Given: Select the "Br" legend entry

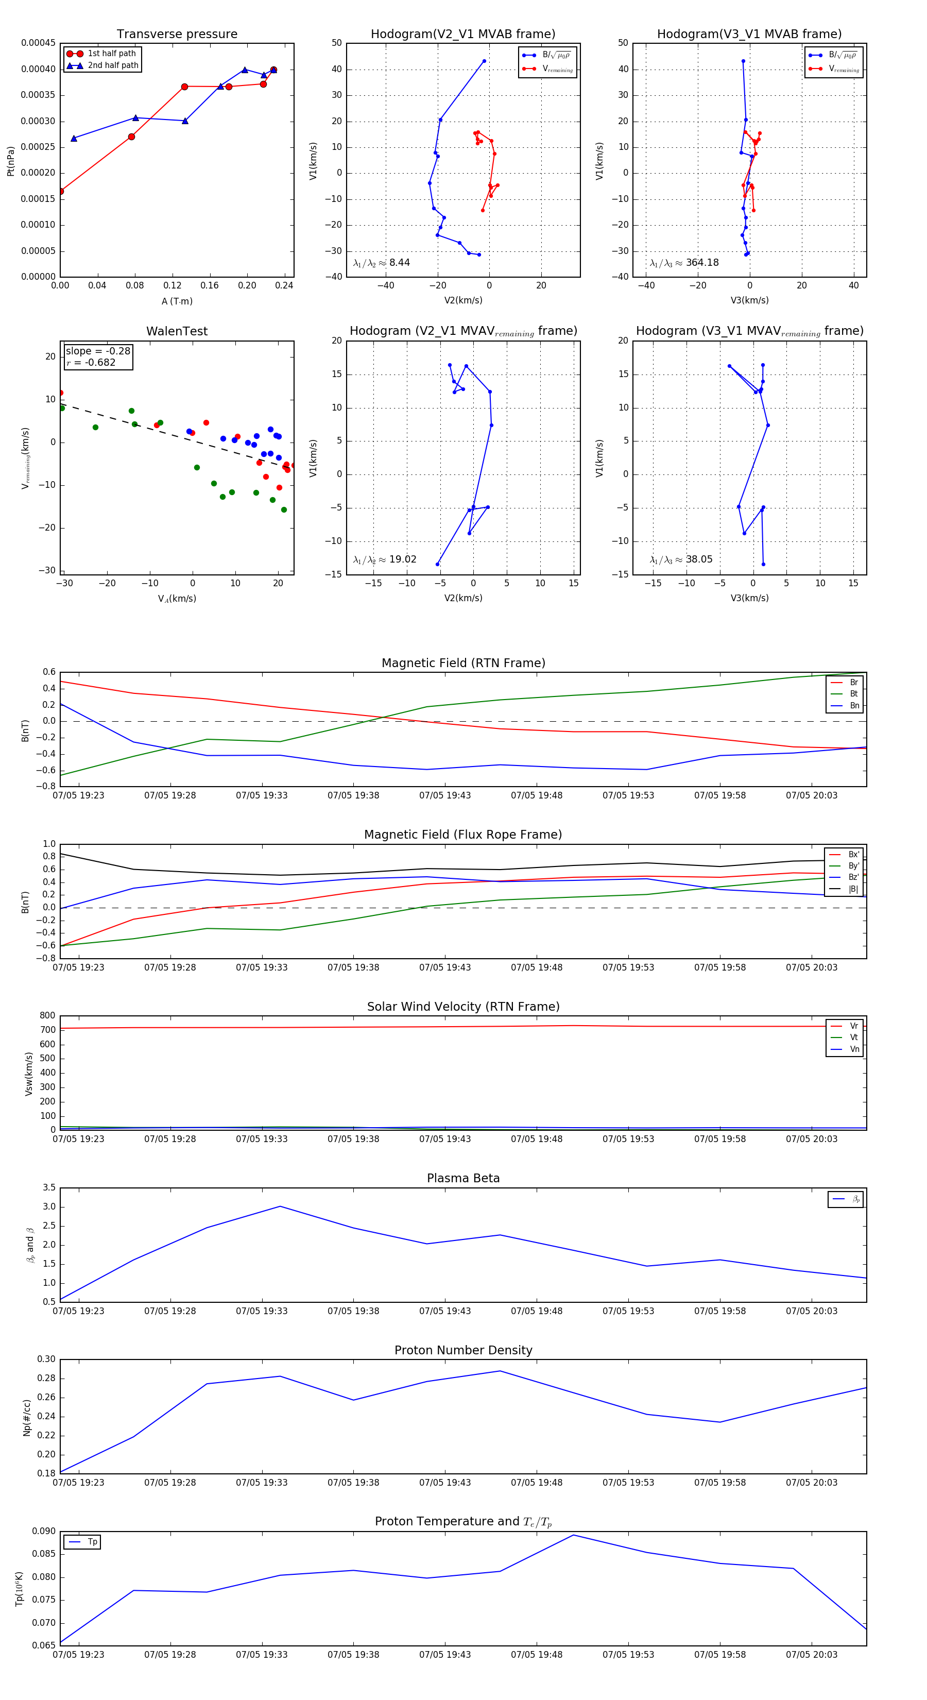Looking at the screenshot, I should [845, 683].
